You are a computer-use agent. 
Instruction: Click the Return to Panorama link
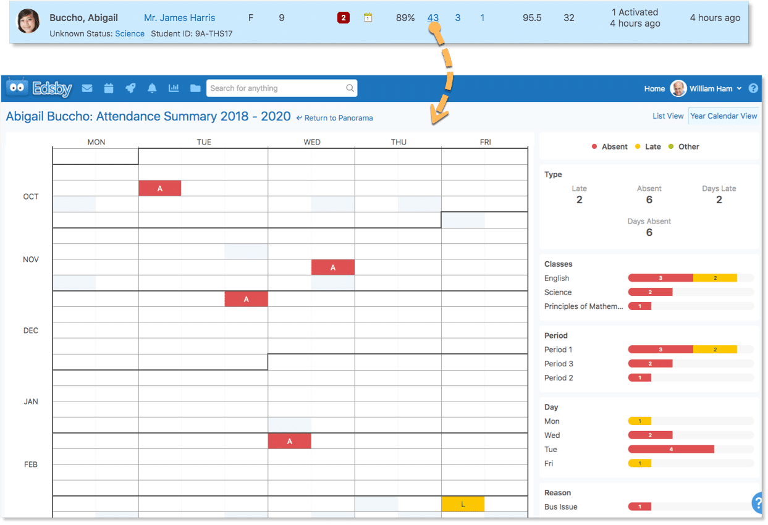pyautogui.click(x=335, y=118)
